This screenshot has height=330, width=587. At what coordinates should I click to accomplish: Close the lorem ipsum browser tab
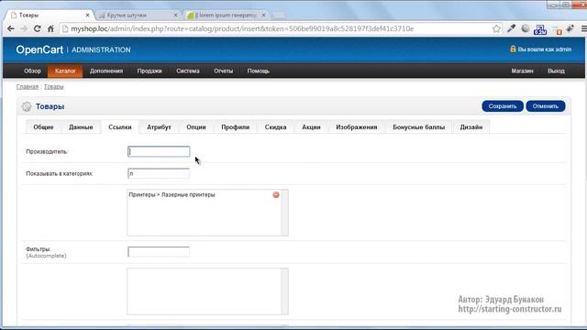point(263,16)
